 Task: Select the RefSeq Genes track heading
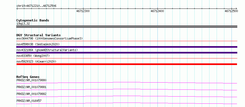point(28,77)
